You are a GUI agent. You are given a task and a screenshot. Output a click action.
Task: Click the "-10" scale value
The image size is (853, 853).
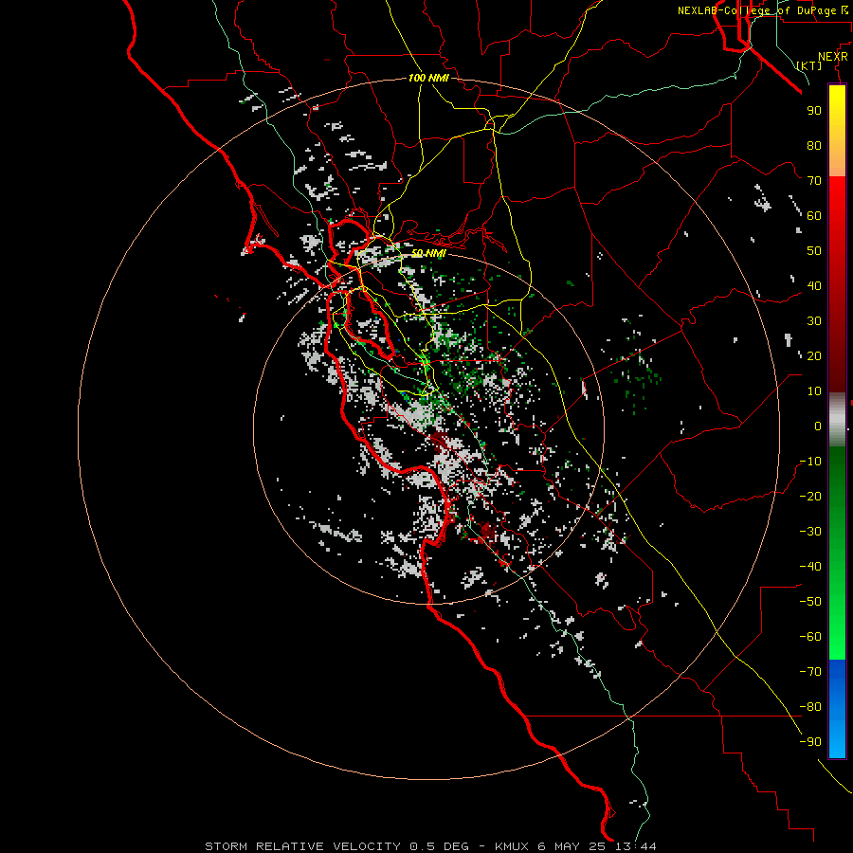click(810, 462)
